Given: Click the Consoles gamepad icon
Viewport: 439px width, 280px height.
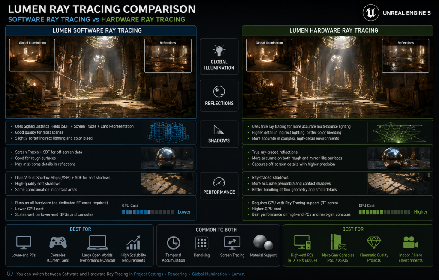Looking at the screenshot, I should click(x=58, y=242).
